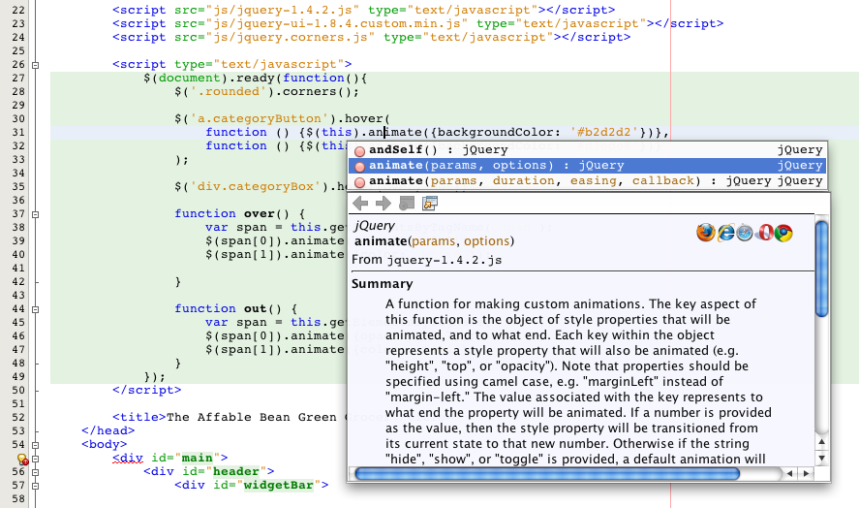The height and width of the screenshot is (508, 859).
Task: Click 'a.categoryButton' string on line 30
Action: coord(260,118)
